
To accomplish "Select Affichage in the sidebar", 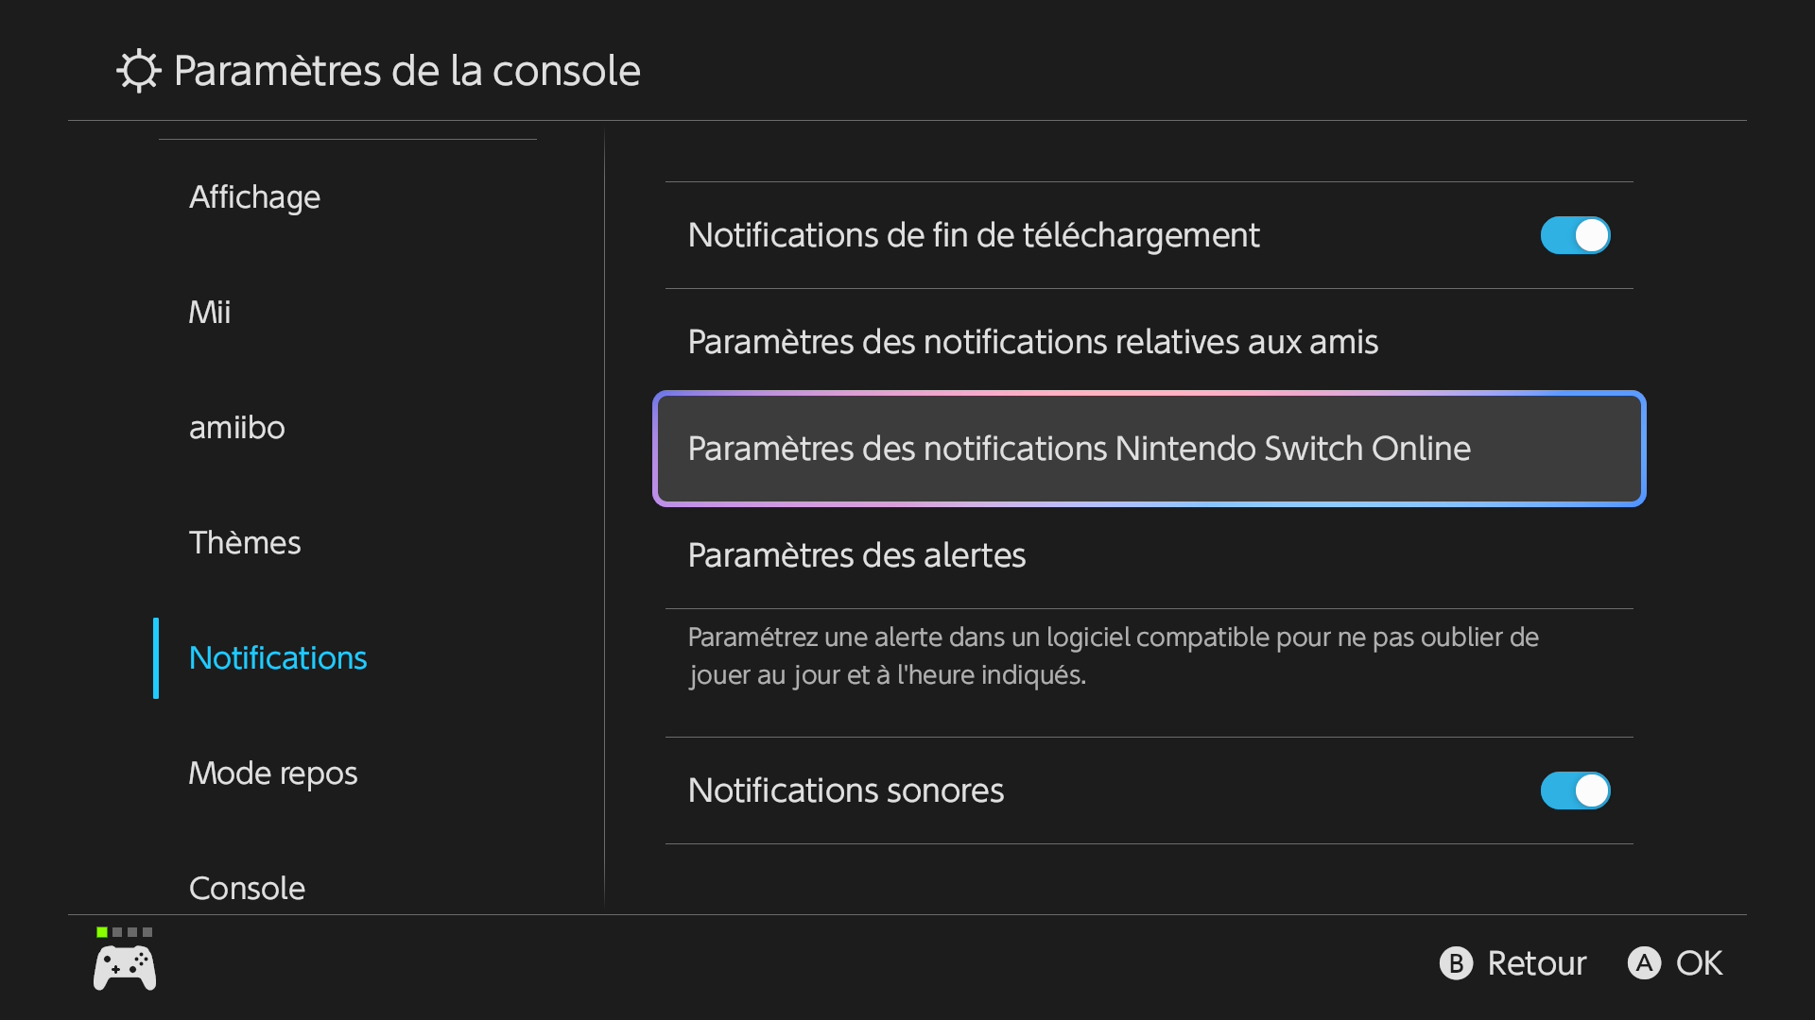I will pos(254,197).
